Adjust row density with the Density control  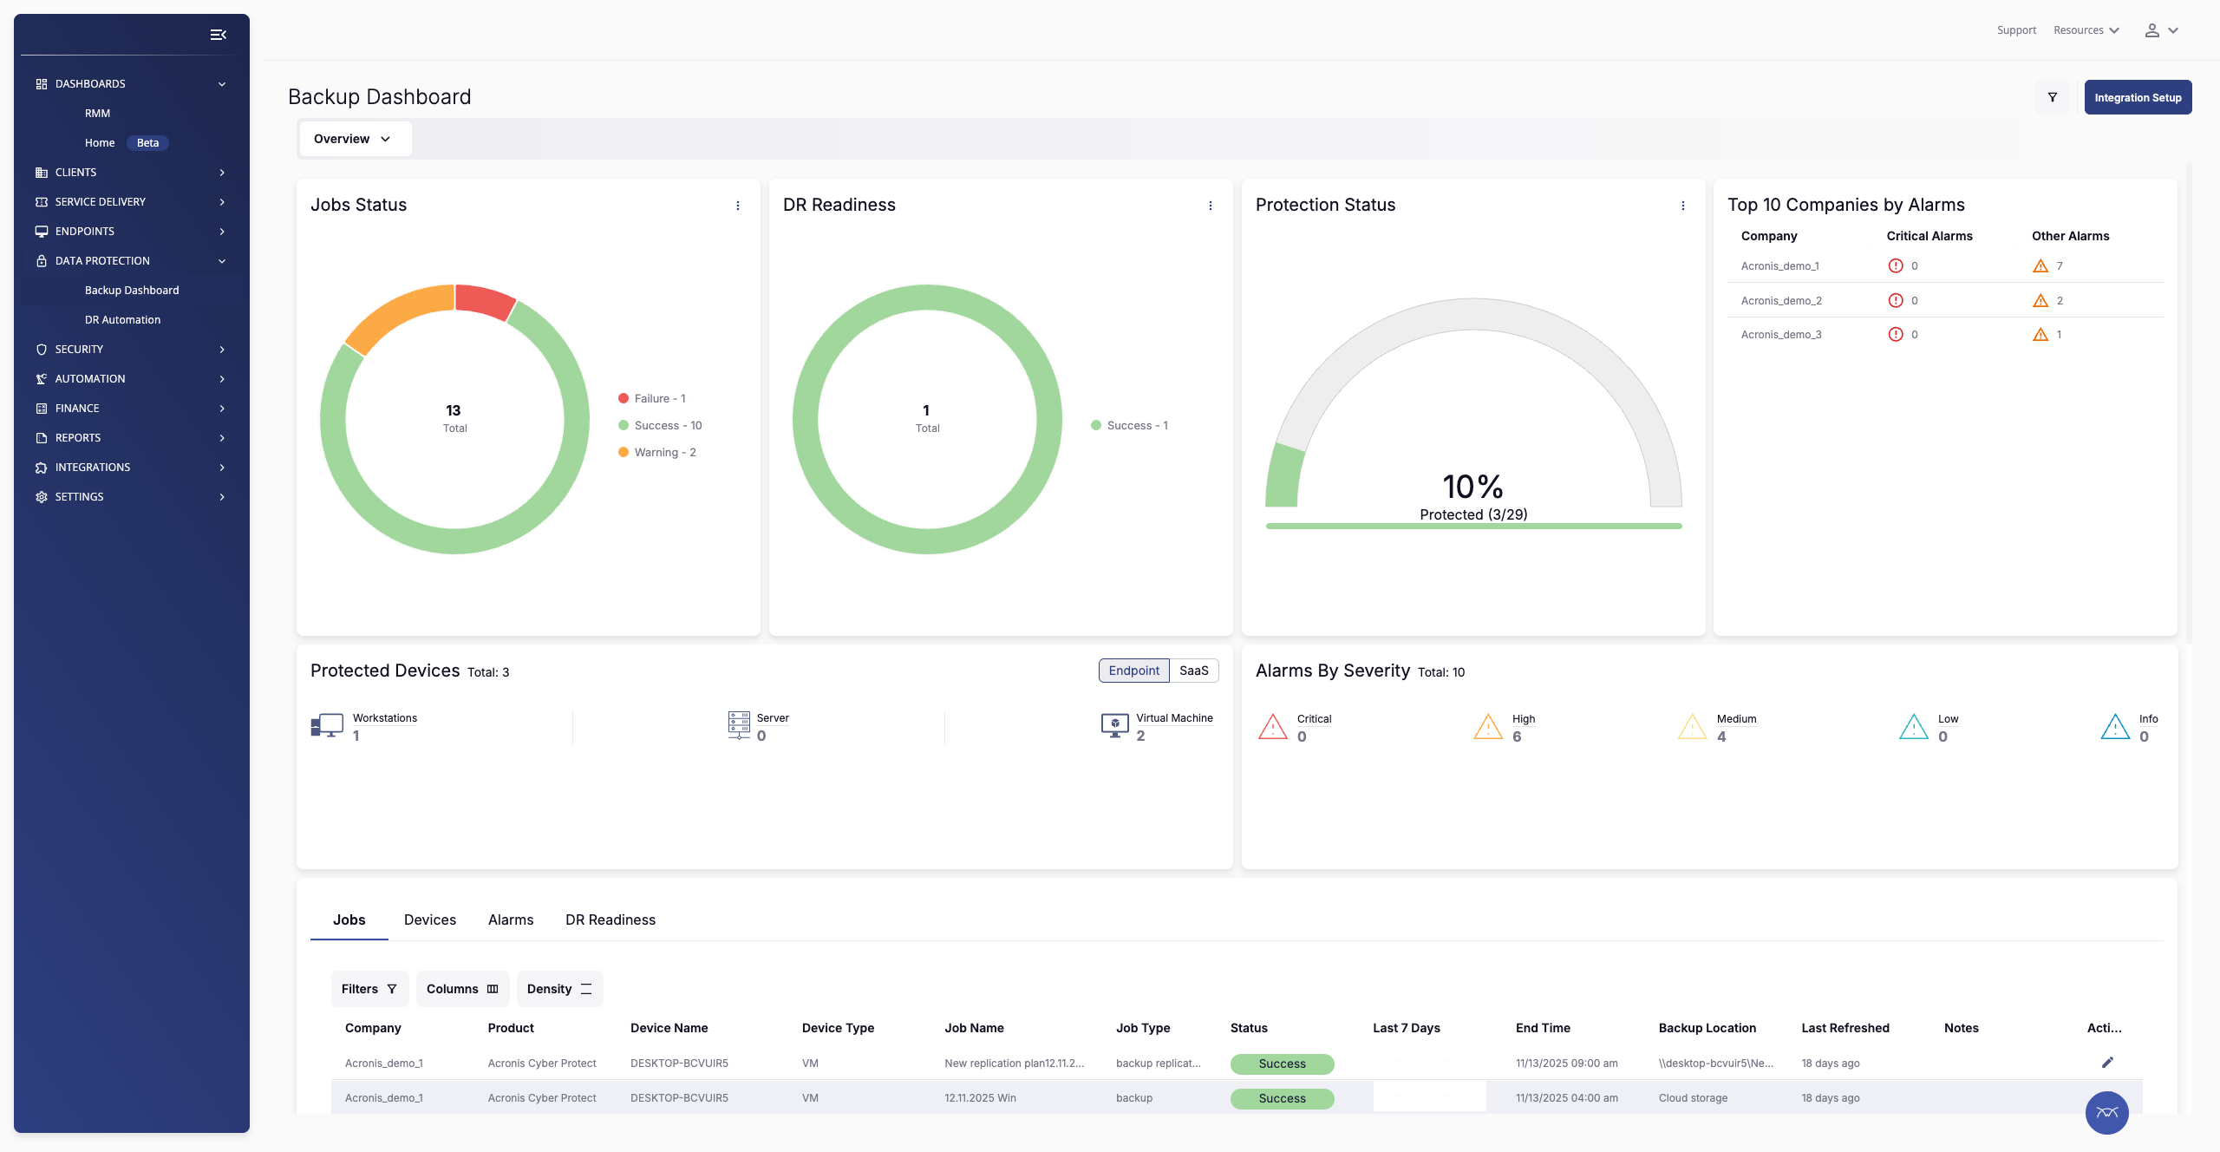[559, 989]
